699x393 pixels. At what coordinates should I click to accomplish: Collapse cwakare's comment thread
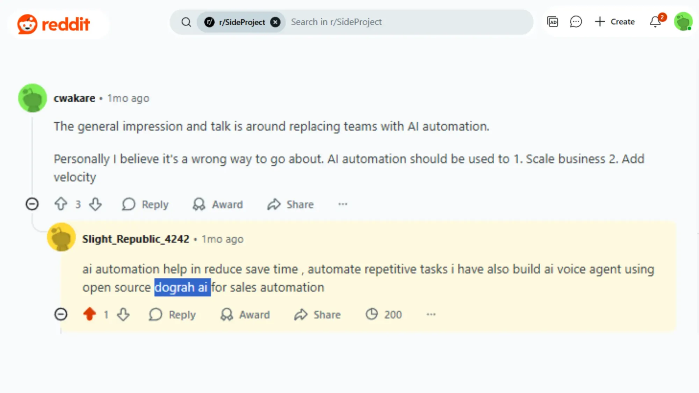[32, 204]
